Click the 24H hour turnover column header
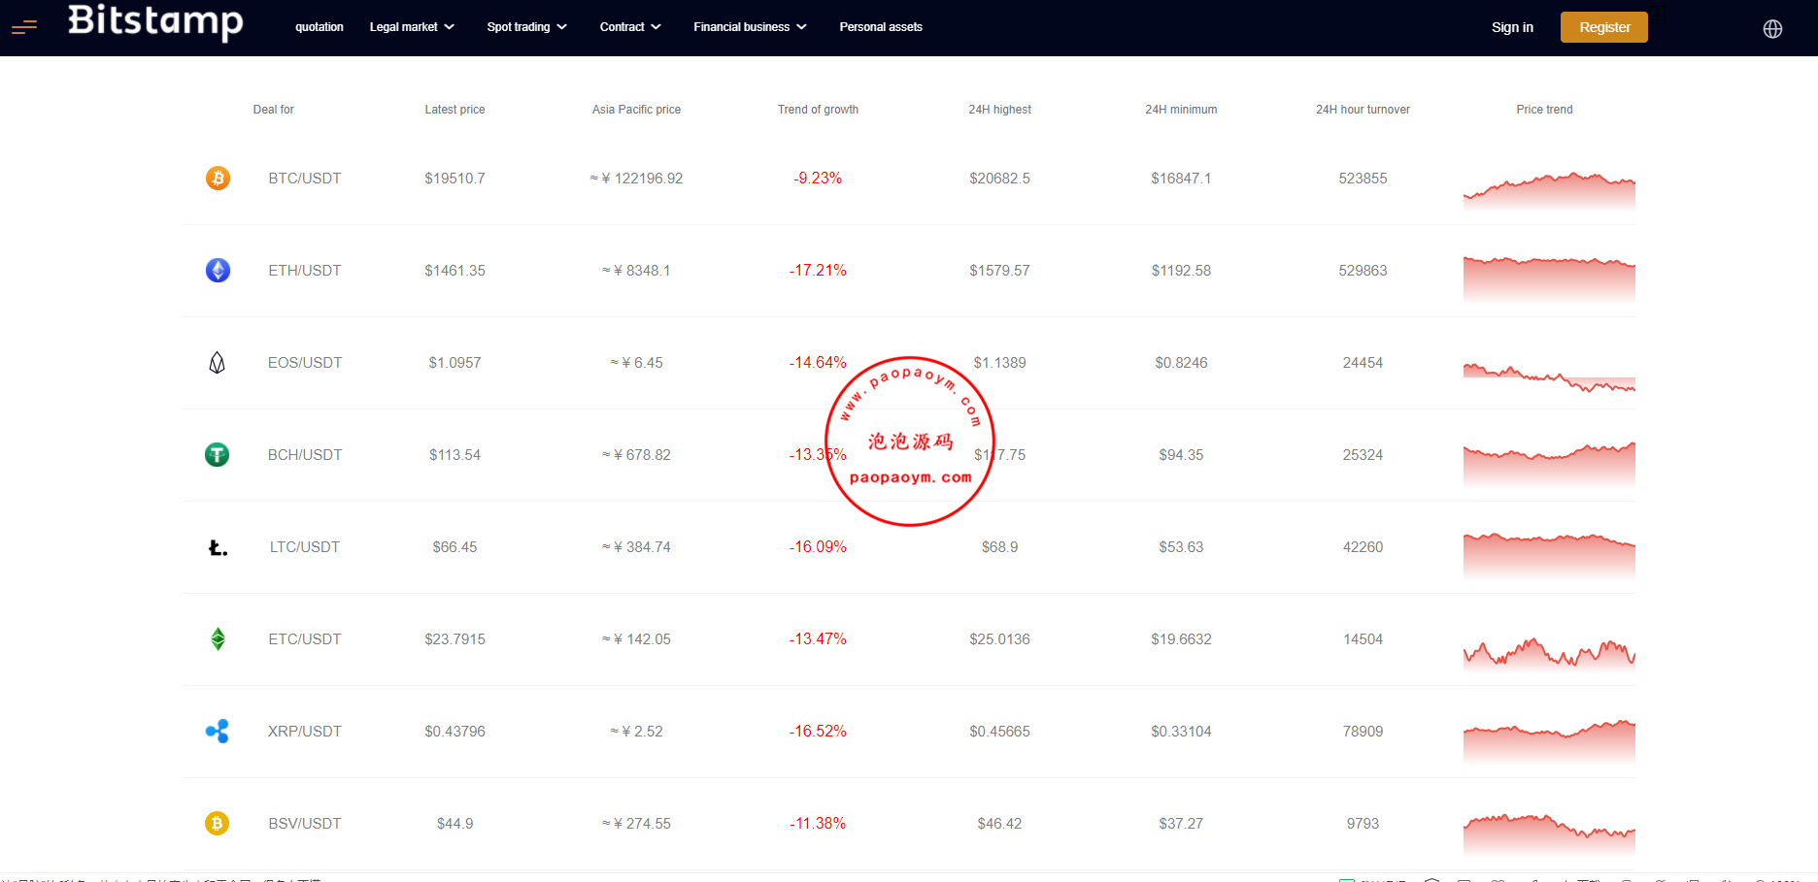This screenshot has height=882, width=1818. [1363, 110]
